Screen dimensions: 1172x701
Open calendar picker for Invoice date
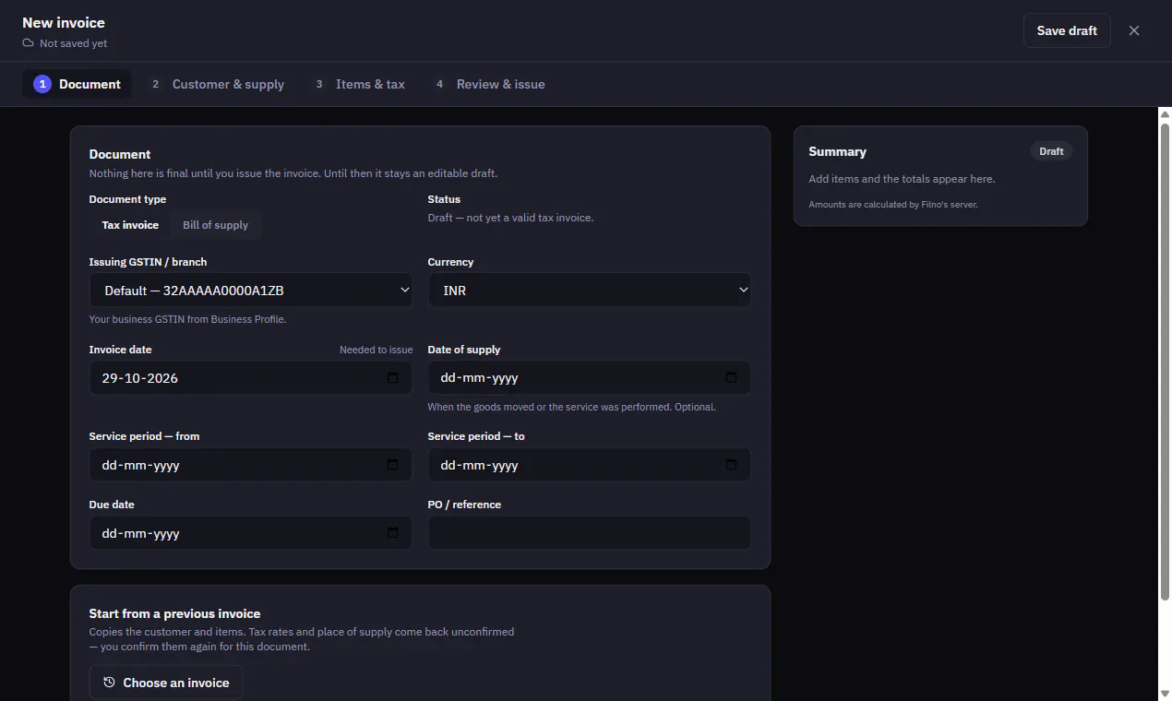[393, 378]
